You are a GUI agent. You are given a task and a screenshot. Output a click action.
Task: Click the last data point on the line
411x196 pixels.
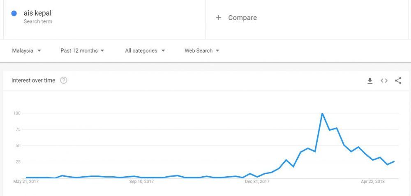point(394,161)
